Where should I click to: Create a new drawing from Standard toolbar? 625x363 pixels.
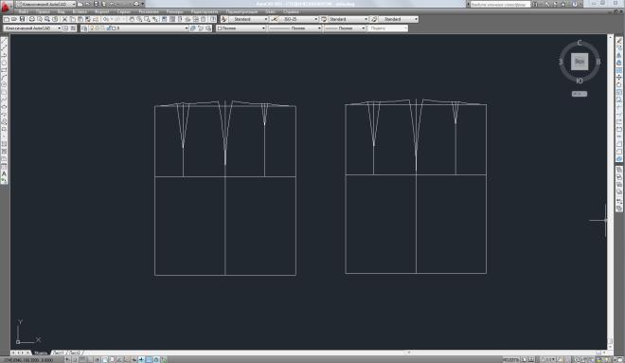click(x=7, y=19)
